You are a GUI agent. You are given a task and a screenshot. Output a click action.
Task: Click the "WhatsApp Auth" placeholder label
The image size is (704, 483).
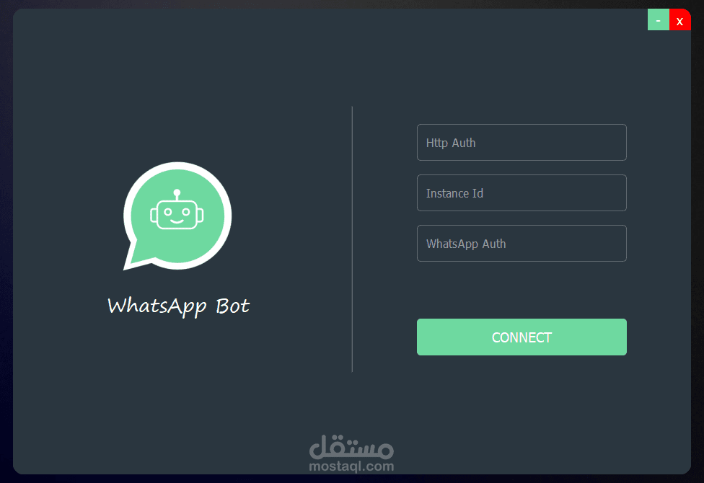click(466, 244)
